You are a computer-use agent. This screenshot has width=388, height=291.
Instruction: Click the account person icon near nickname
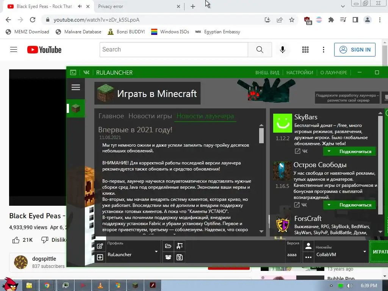tap(308, 246)
